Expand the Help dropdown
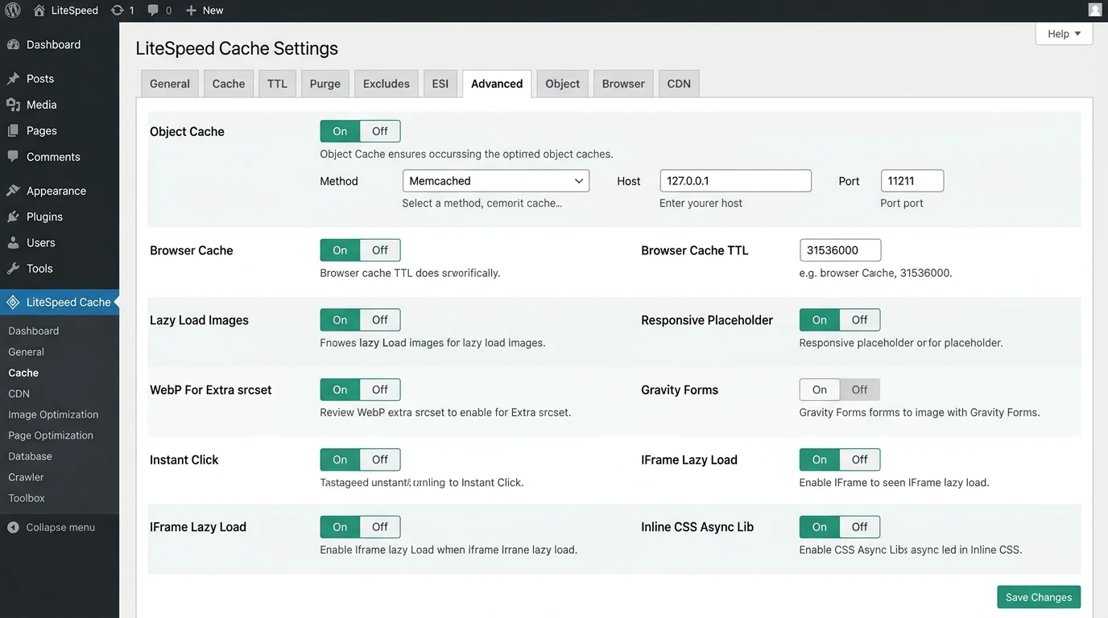1108x618 pixels. 1064,34
